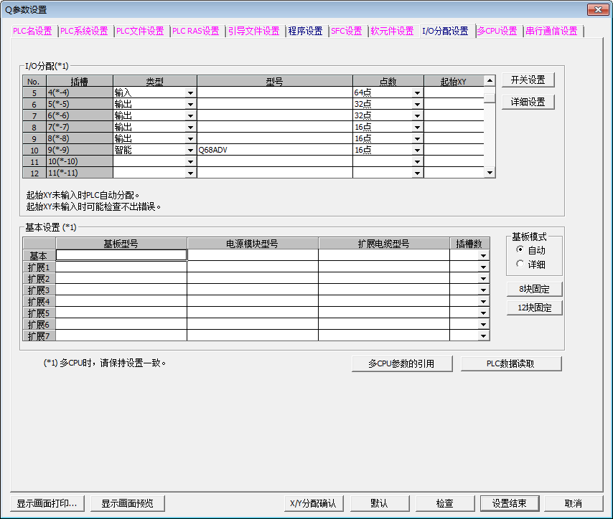The width and height of the screenshot is (613, 519).
Task: Open the 插槽数 dropdown for 基本 row
Action: click(484, 255)
